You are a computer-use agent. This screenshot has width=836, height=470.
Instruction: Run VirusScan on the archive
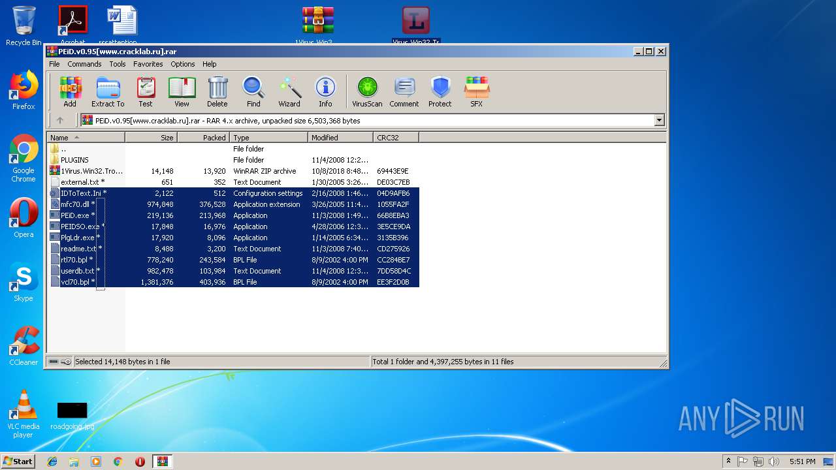tap(367, 91)
